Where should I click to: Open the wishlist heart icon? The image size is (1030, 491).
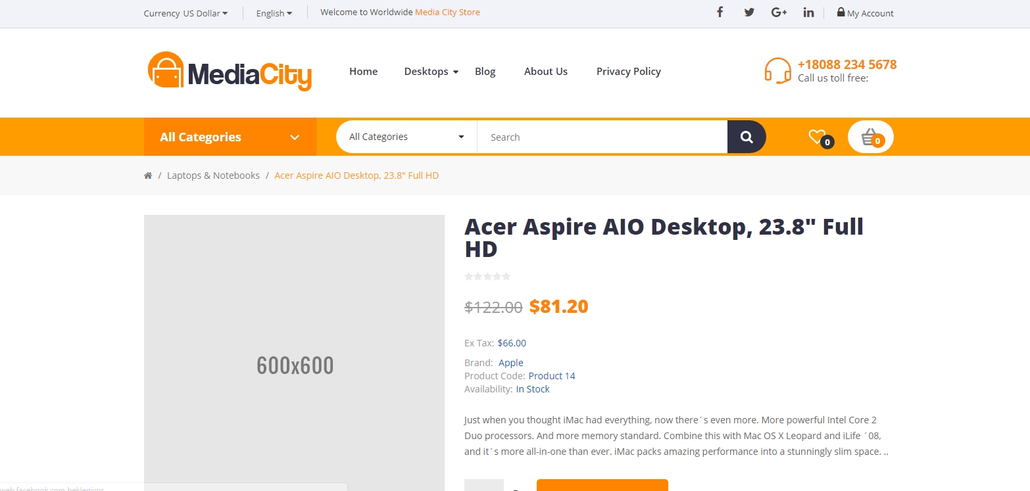817,137
